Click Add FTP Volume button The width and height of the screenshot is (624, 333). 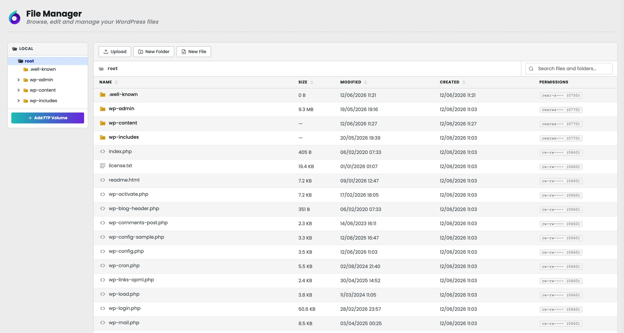coord(48,118)
